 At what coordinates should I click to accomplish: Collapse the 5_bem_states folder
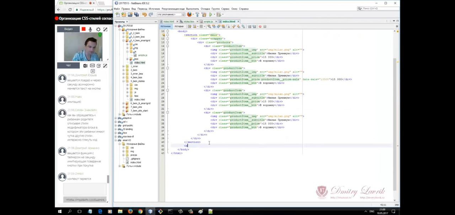point(123,81)
